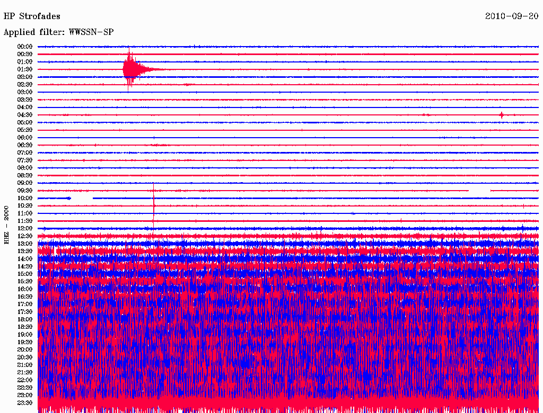
Task: Click the 07:00 time label
Action: coord(25,153)
